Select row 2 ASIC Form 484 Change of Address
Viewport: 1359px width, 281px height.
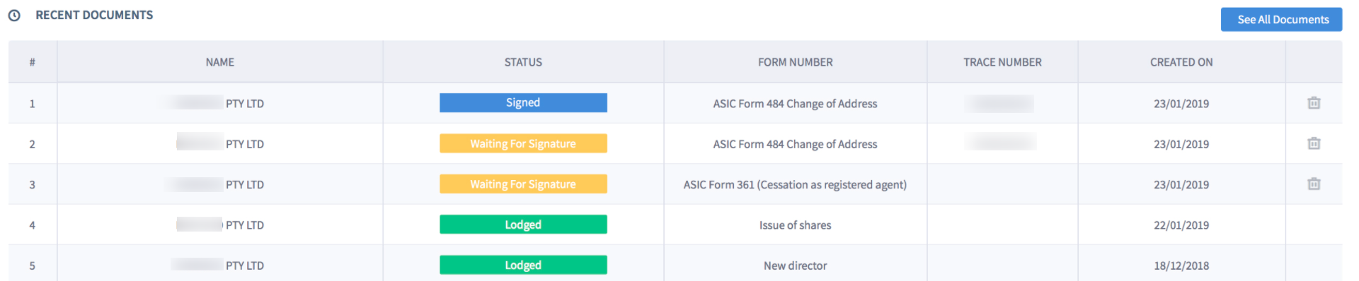795,144
